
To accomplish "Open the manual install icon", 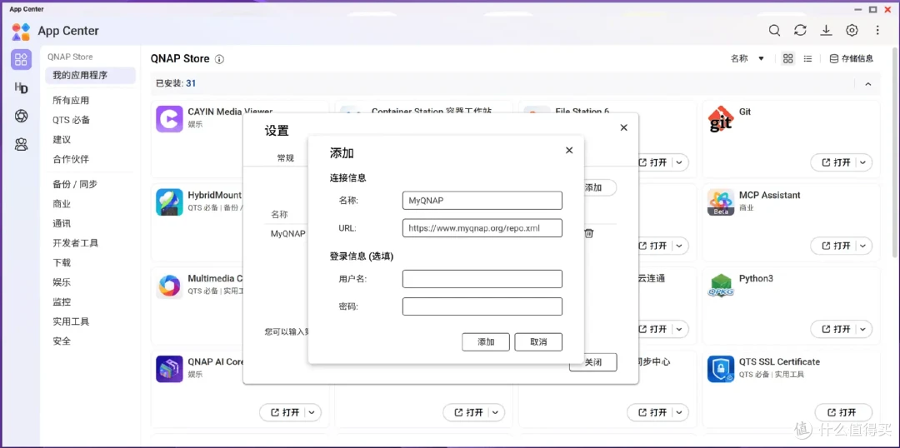I will click(826, 31).
